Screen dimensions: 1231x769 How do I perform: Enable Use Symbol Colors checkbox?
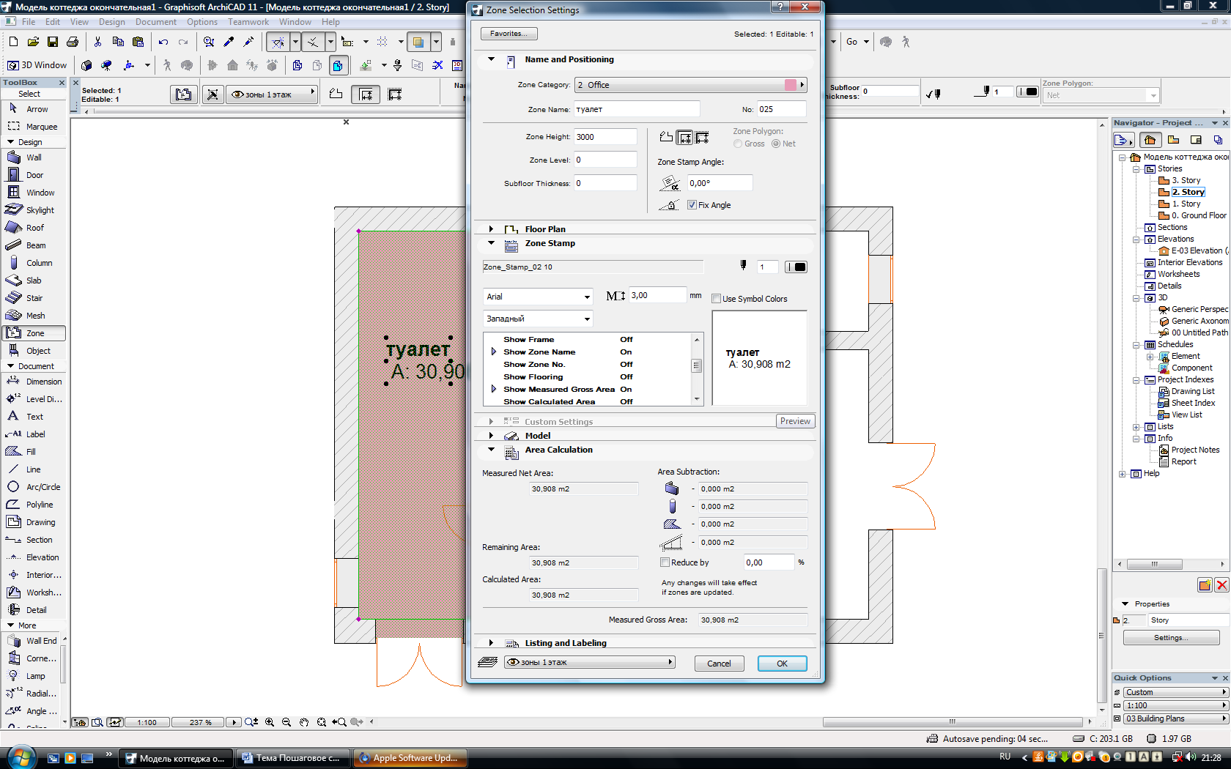tap(716, 299)
